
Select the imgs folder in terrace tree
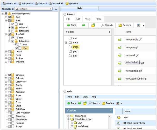[x=76, y=47]
